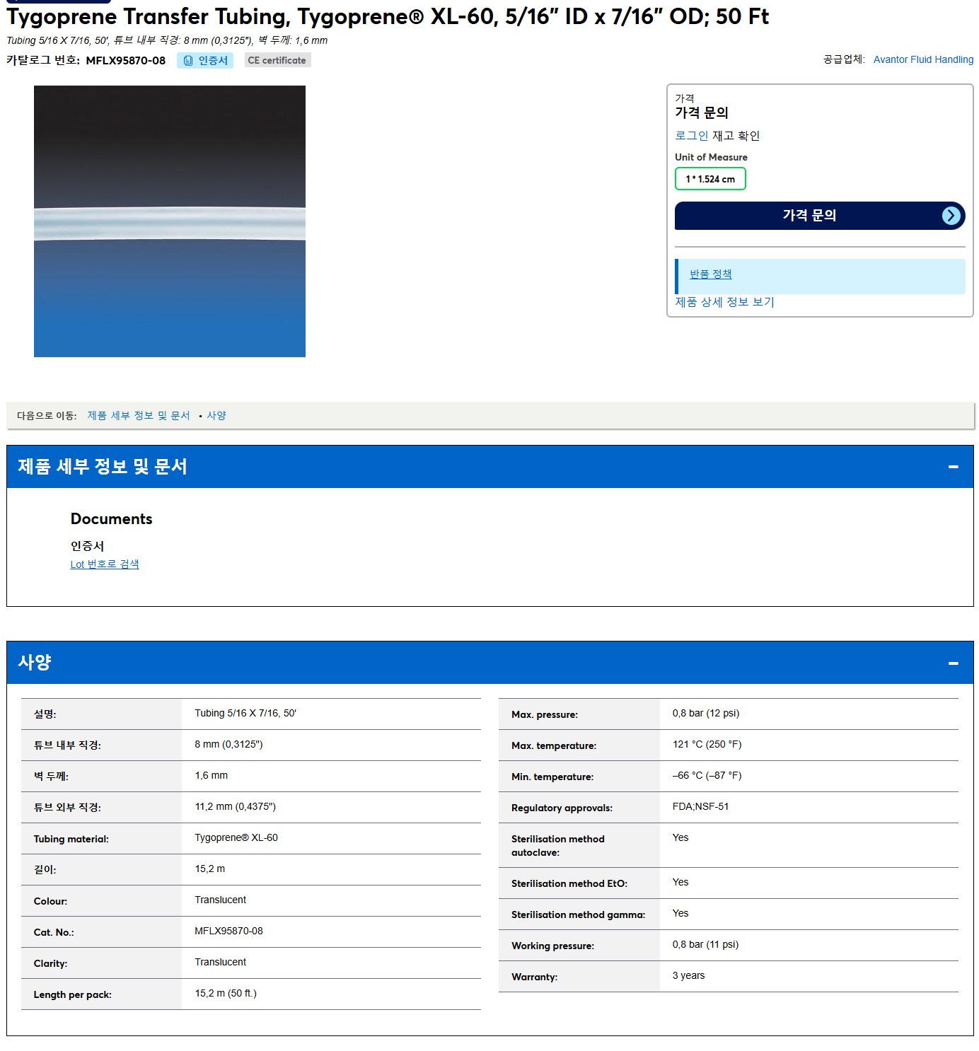Select the '121 °C (250 °F)' max temperature value
Image resolution: width=979 pixels, height=1051 pixels.
click(707, 745)
